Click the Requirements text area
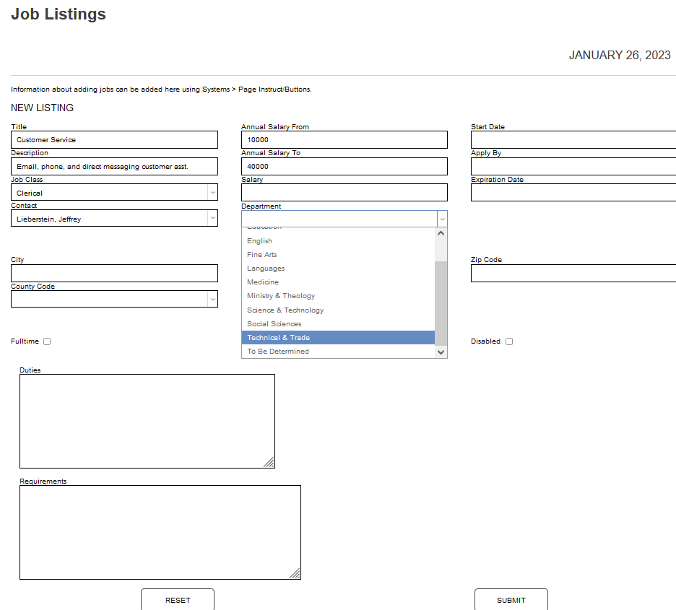 click(x=160, y=532)
